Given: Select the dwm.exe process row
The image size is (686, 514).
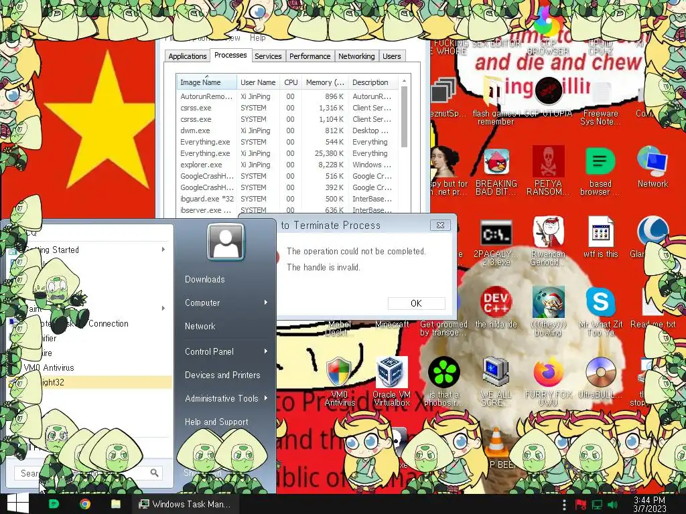Looking at the screenshot, I should (286, 131).
